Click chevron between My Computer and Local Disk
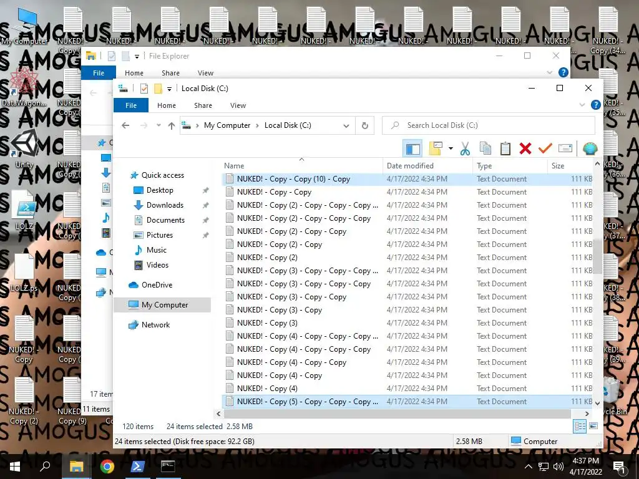The image size is (639, 479). click(x=257, y=125)
